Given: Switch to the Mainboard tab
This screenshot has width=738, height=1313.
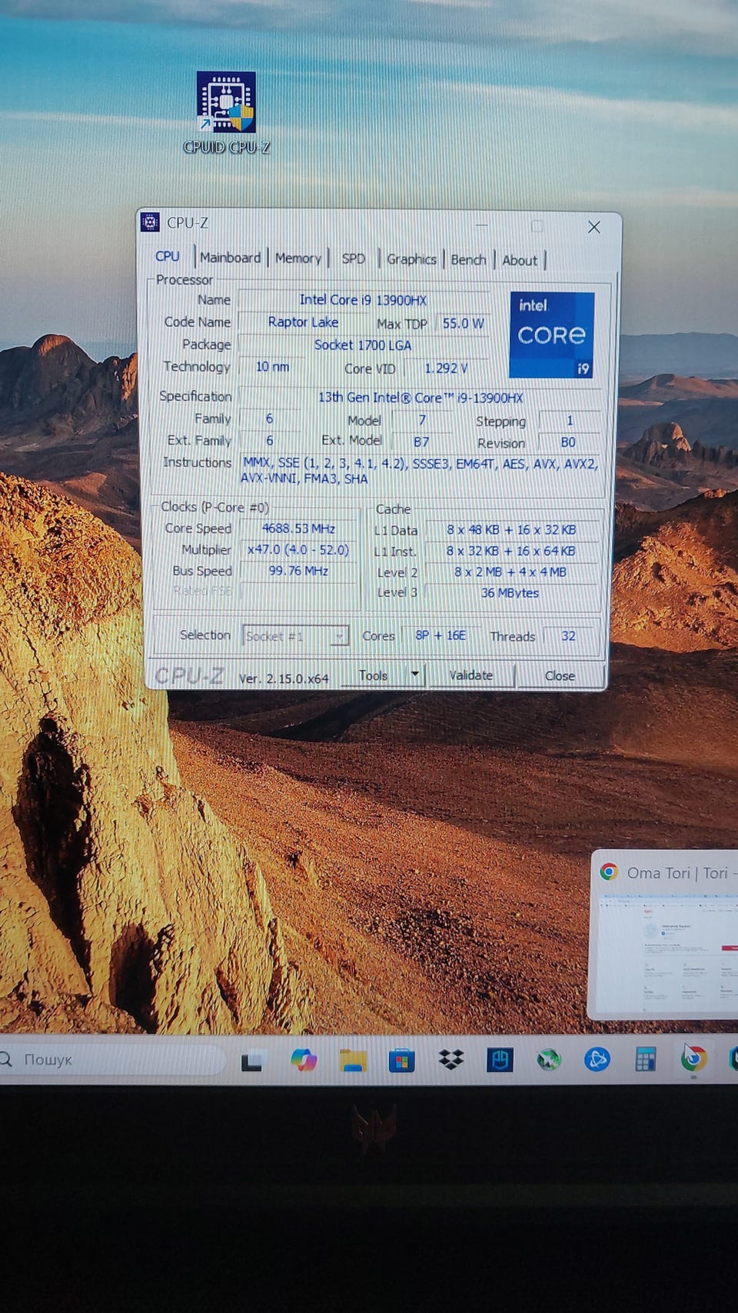Looking at the screenshot, I should tap(230, 258).
